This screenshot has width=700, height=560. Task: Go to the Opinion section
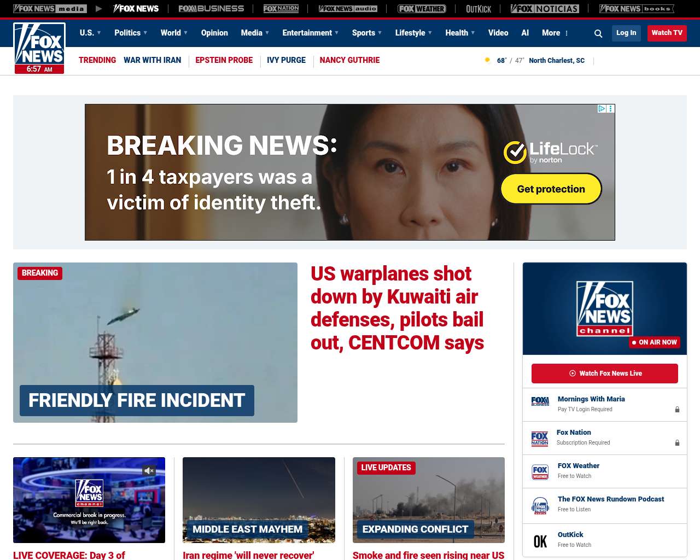(214, 33)
